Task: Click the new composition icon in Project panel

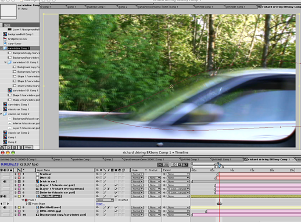Action: click(x=15, y=148)
